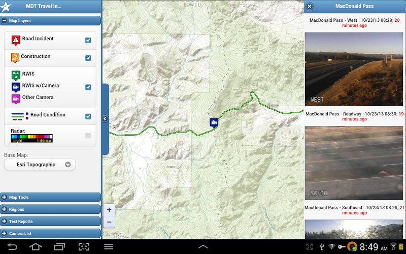Uncheck the Road Incident layer
This screenshot has height=254, width=406.
click(88, 40)
